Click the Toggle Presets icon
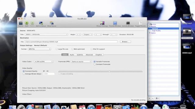195x109 pixels. (140, 23)
